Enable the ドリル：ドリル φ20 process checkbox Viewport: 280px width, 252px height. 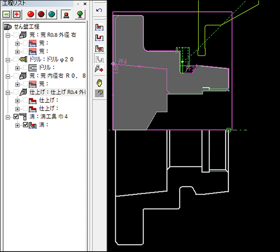tap(16, 60)
